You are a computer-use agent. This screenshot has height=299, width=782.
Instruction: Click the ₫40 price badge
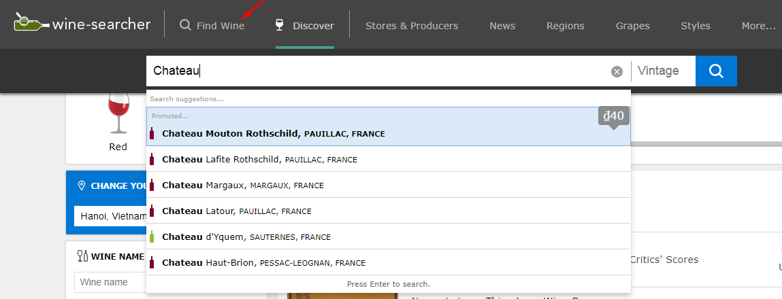pyautogui.click(x=613, y=117)
